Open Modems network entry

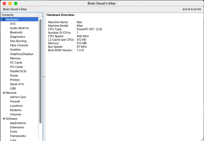[x=16, y=110]
